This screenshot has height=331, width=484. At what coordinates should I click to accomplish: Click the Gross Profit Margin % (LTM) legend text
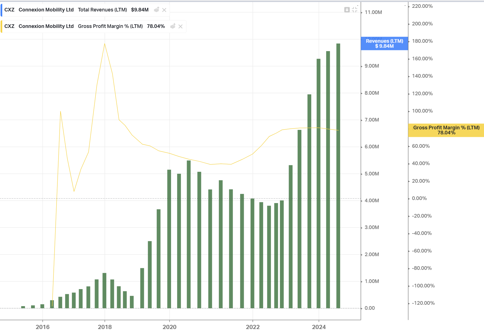[110, 26]
